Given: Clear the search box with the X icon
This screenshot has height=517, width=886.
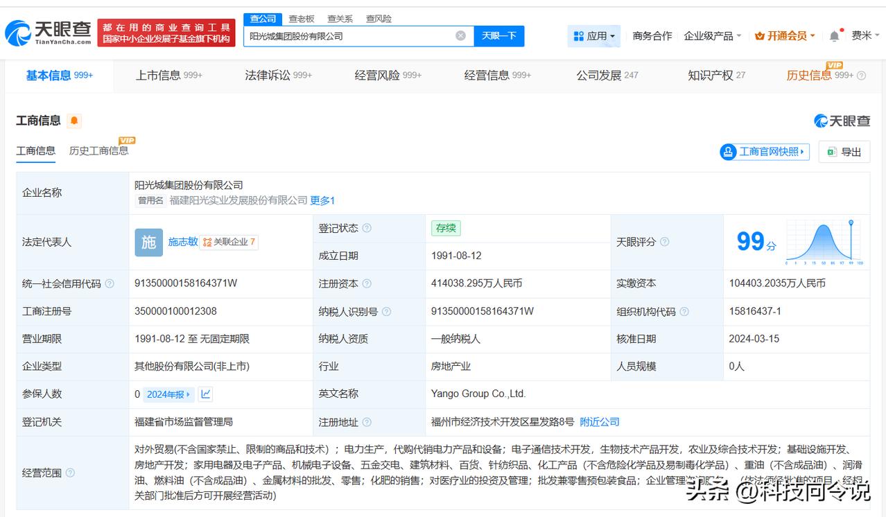Looking at the screenshot, I should 460,35.
